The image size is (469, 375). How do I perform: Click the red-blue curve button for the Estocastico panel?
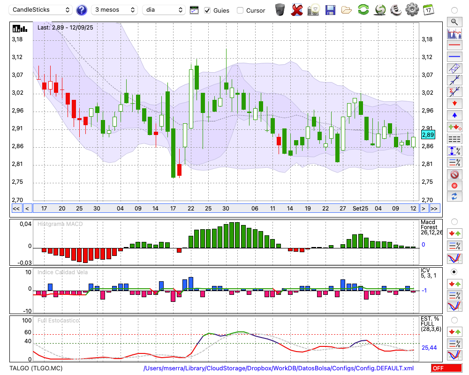tap(454, 355)
